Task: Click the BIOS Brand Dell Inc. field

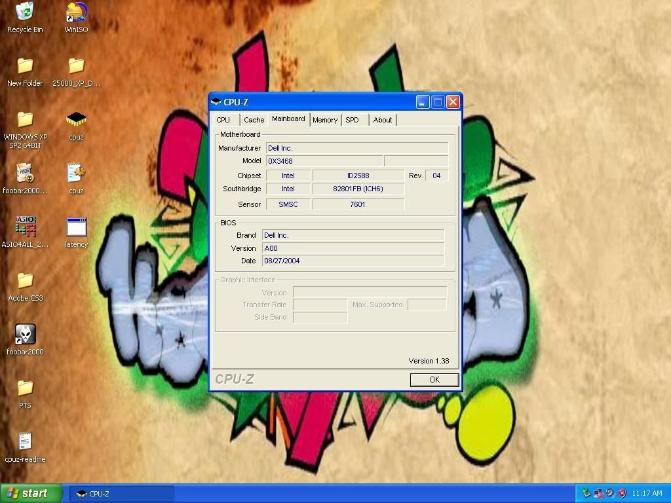Action: coord(353,235)
